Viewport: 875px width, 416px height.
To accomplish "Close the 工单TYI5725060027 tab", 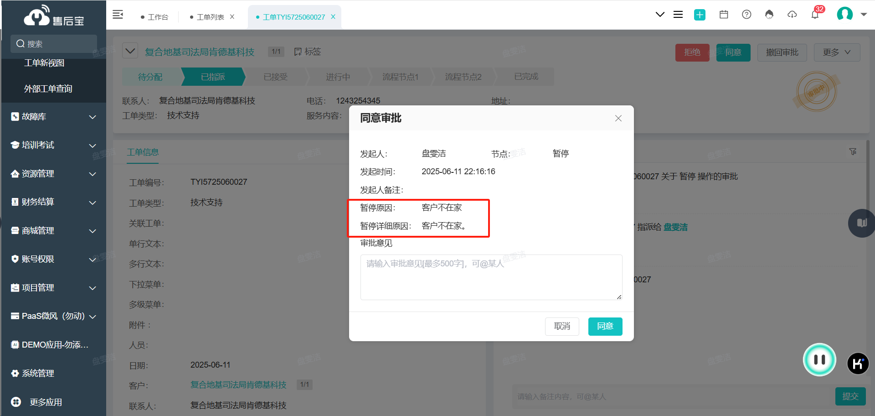I will click(x=333, y=17).
